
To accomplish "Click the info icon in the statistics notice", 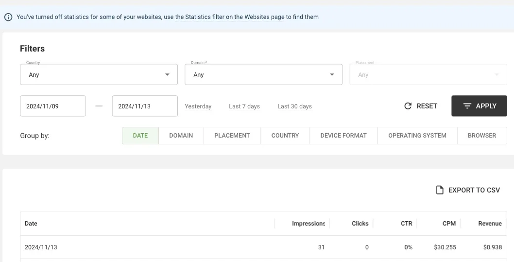I will [8, 17].
